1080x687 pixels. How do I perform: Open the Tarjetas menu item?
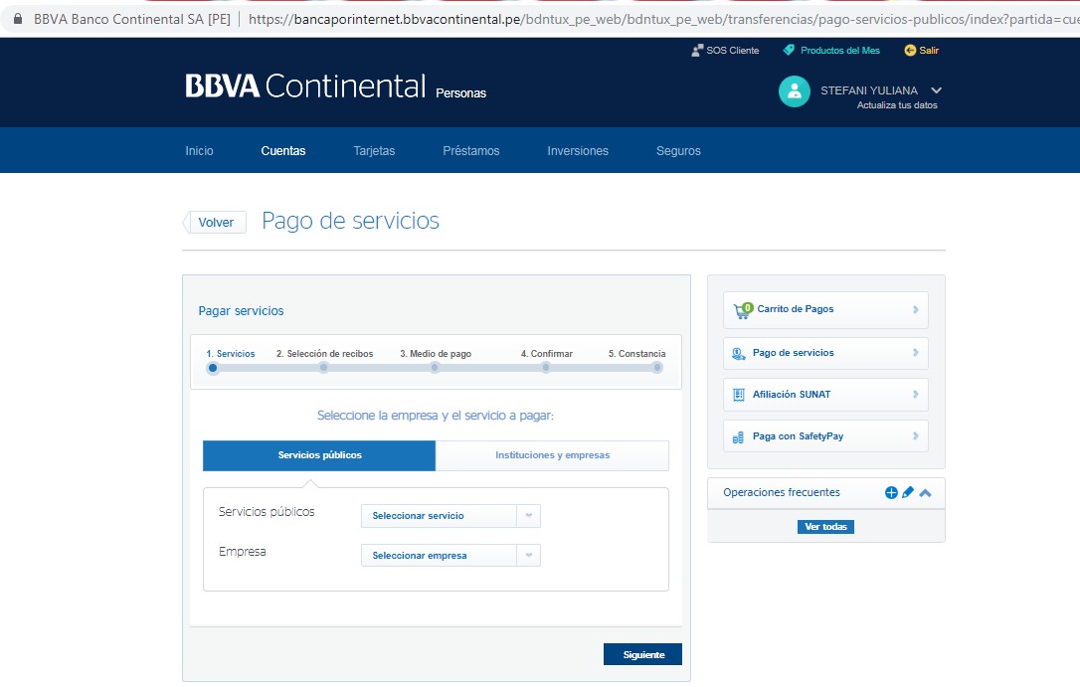tap(374, 151)
